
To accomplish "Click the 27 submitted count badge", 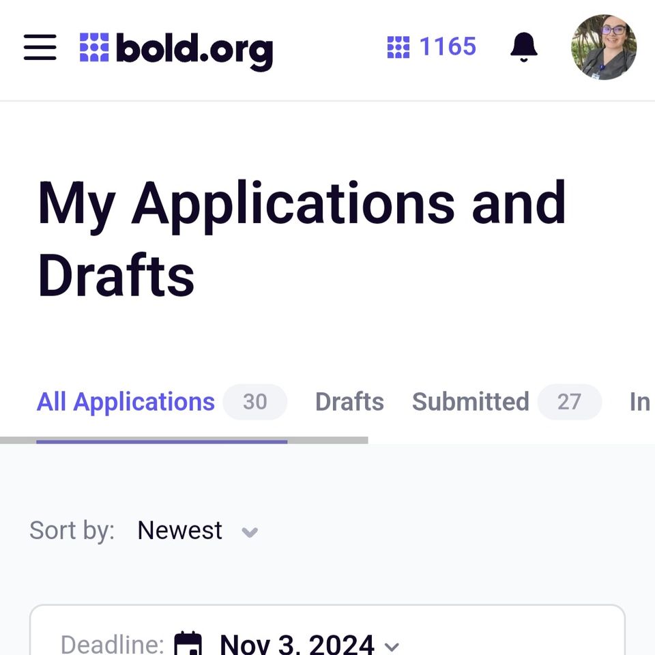I will 569,402.
